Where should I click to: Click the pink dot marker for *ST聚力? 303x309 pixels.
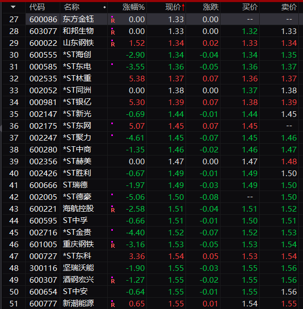click(x=112, y=135)
